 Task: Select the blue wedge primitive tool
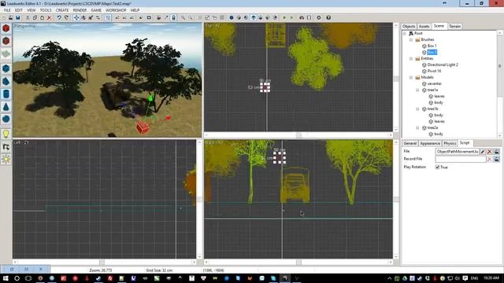pyautogui.click(x=6, y=81)
